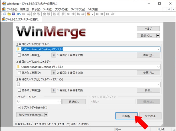Image resolution: width=176 pixels, height=131 pixels.
Task: Click 参照(B)... browse button
Action: point(148,55)
